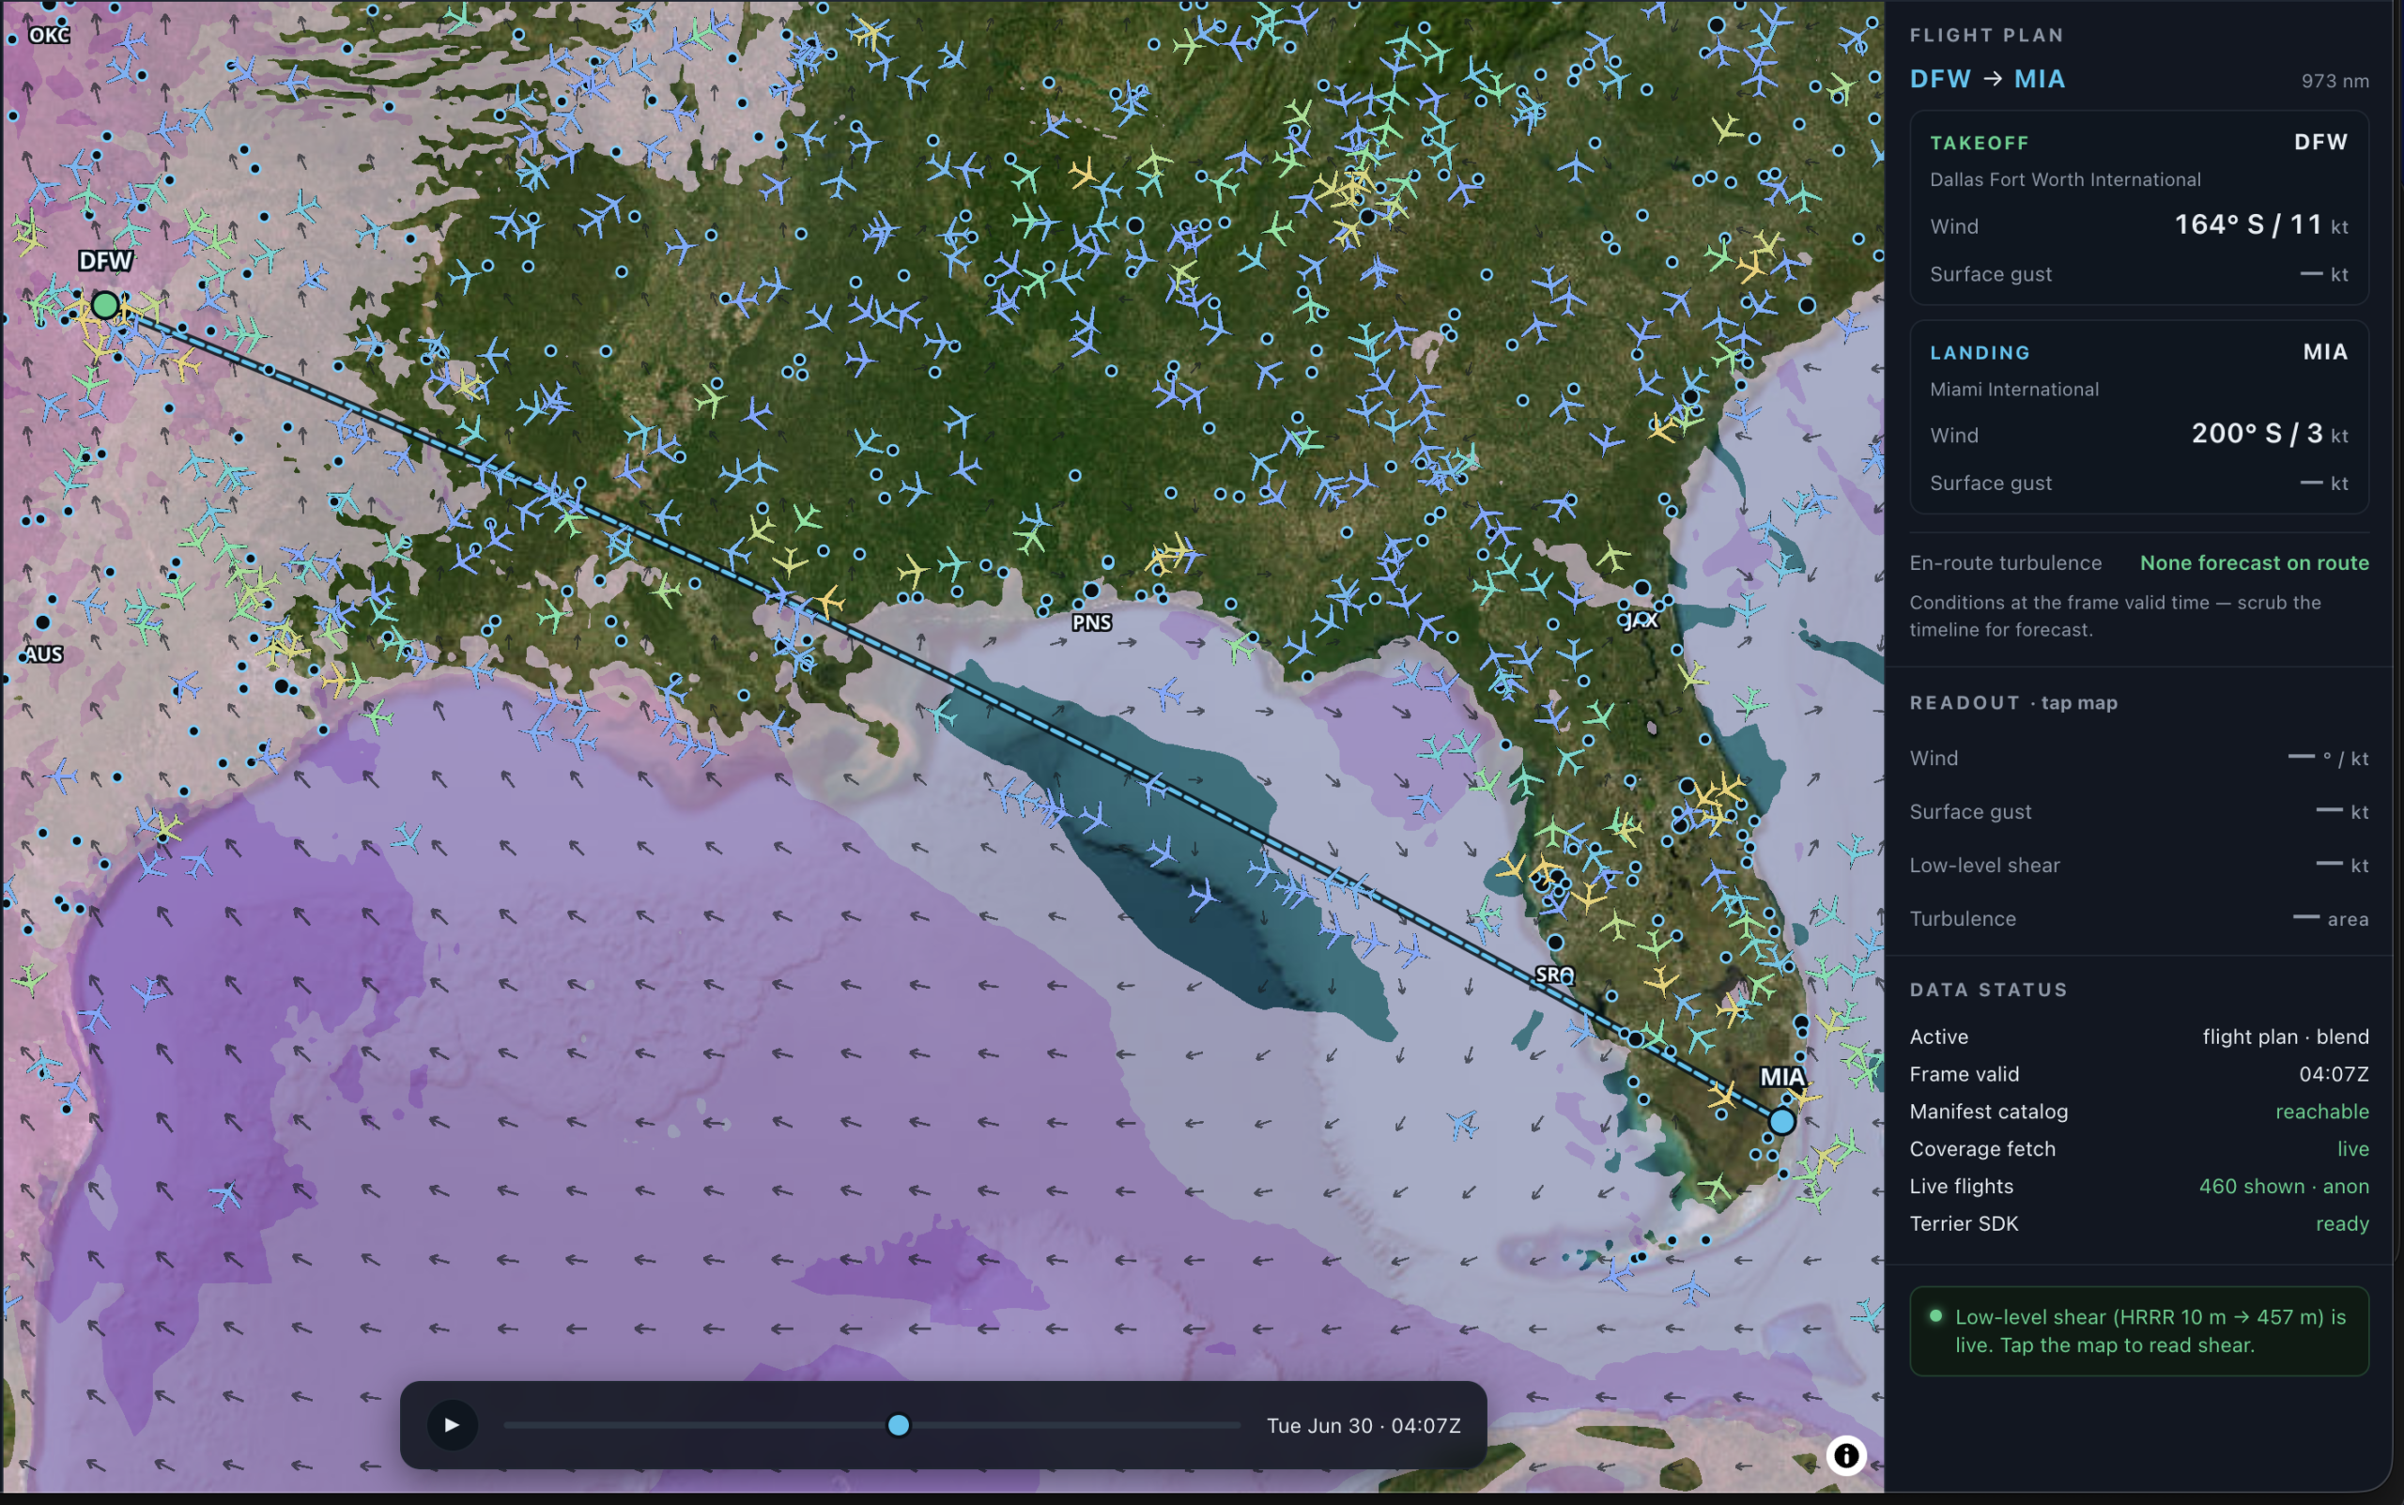Click the play button on timeline
This screenshot has width=2404, height=1505.
452,1425
